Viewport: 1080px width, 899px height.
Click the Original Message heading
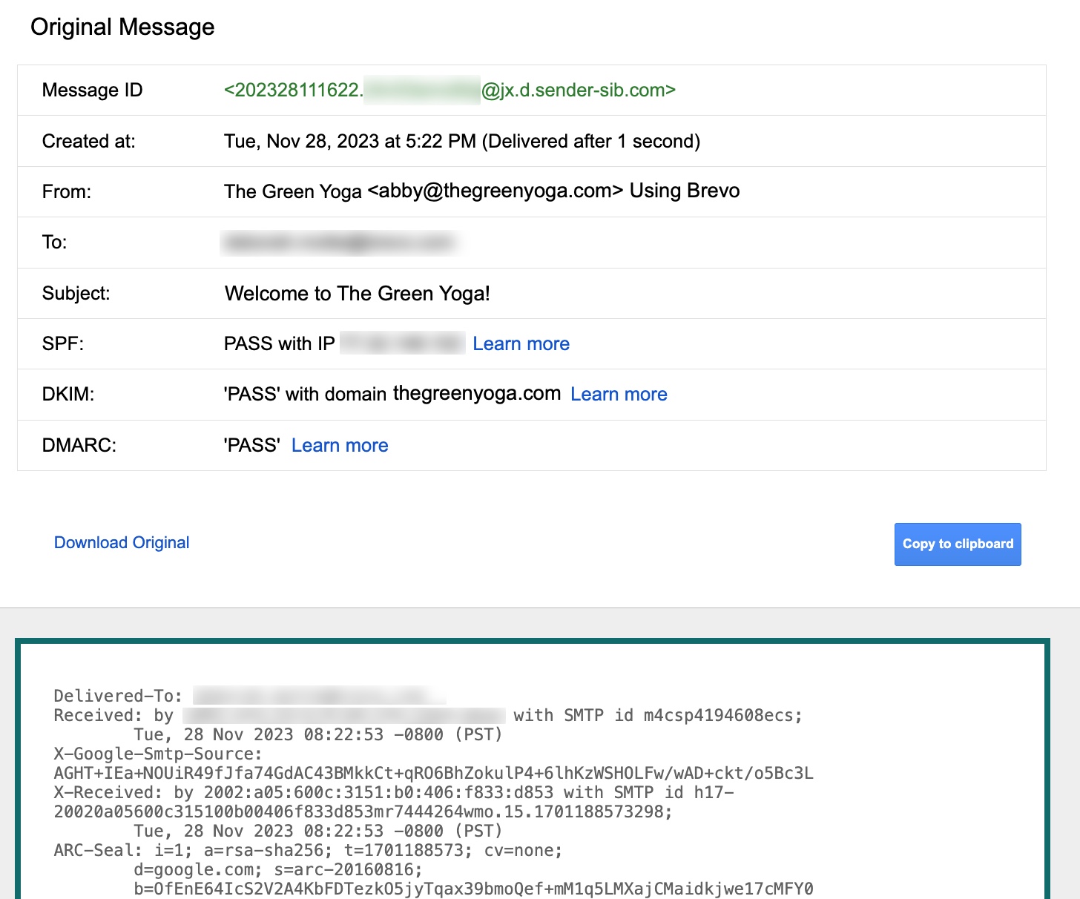(x=122, y=27)
